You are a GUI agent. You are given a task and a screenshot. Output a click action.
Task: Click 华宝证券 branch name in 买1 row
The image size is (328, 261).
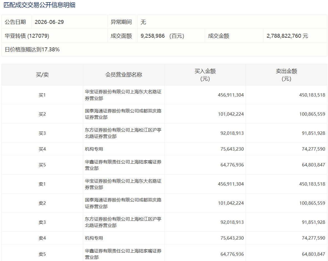(123, 95)
